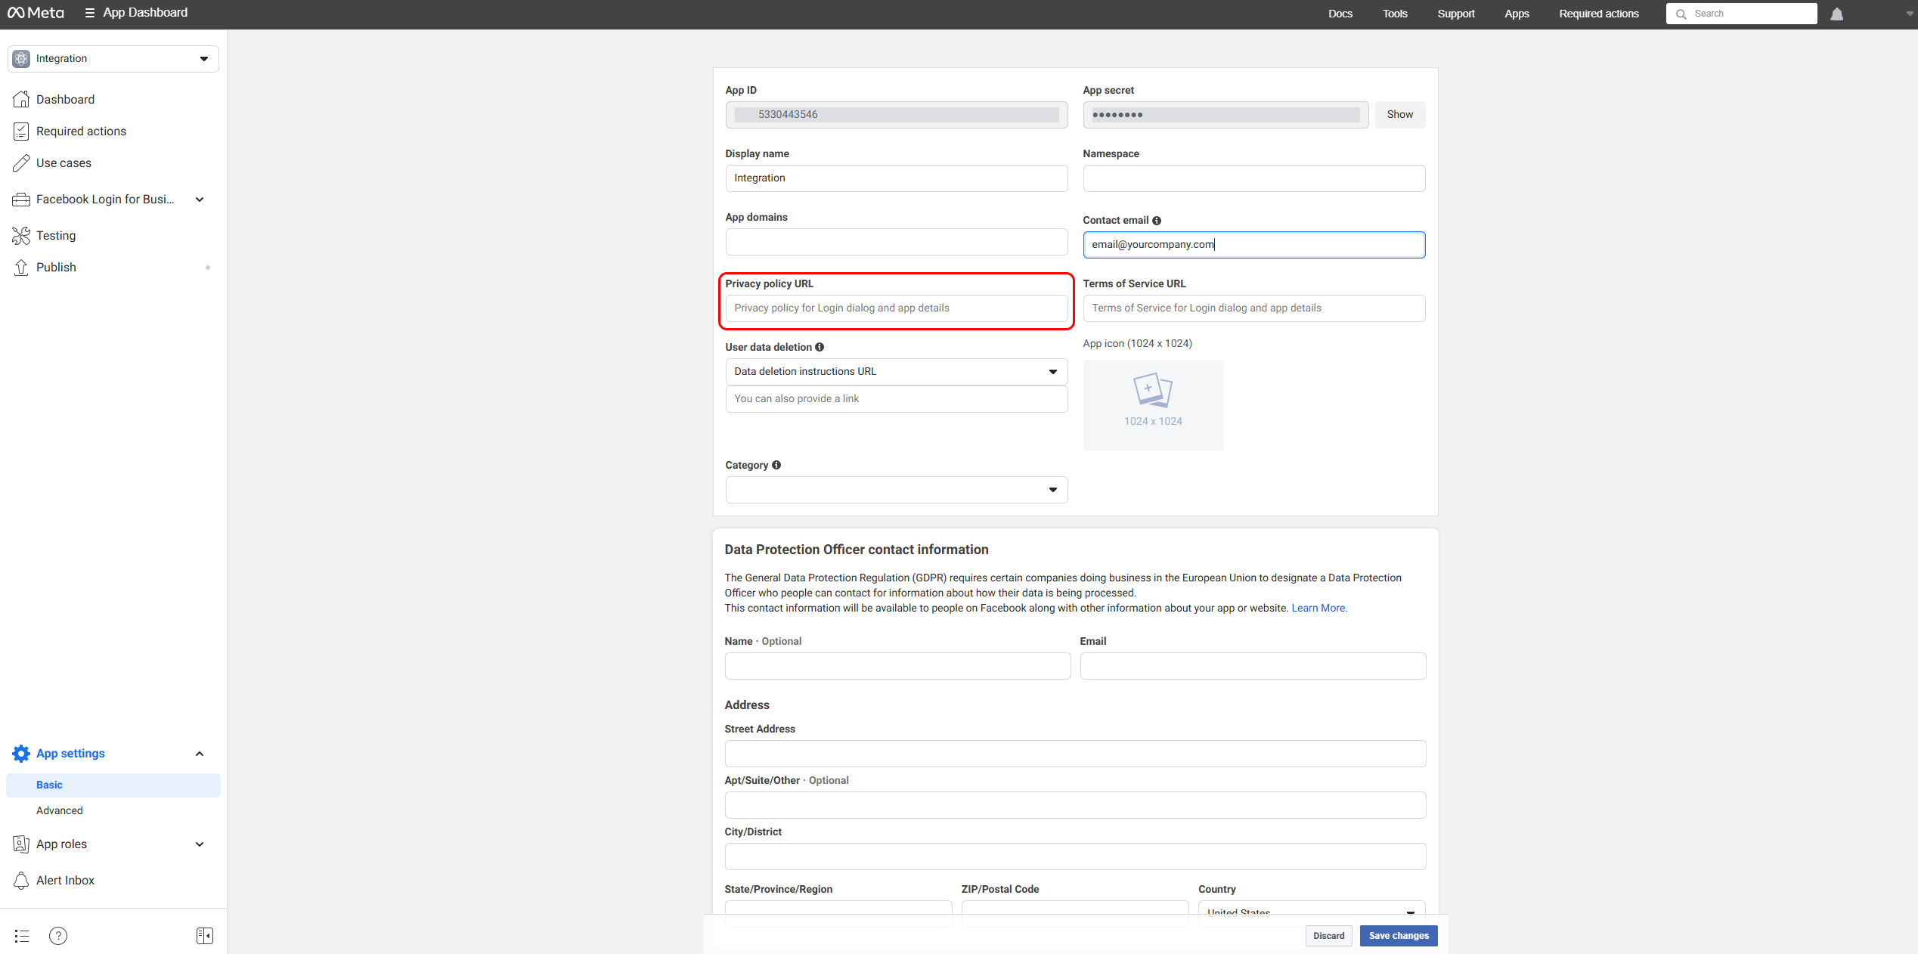Show the App secret

point(1399,114)
